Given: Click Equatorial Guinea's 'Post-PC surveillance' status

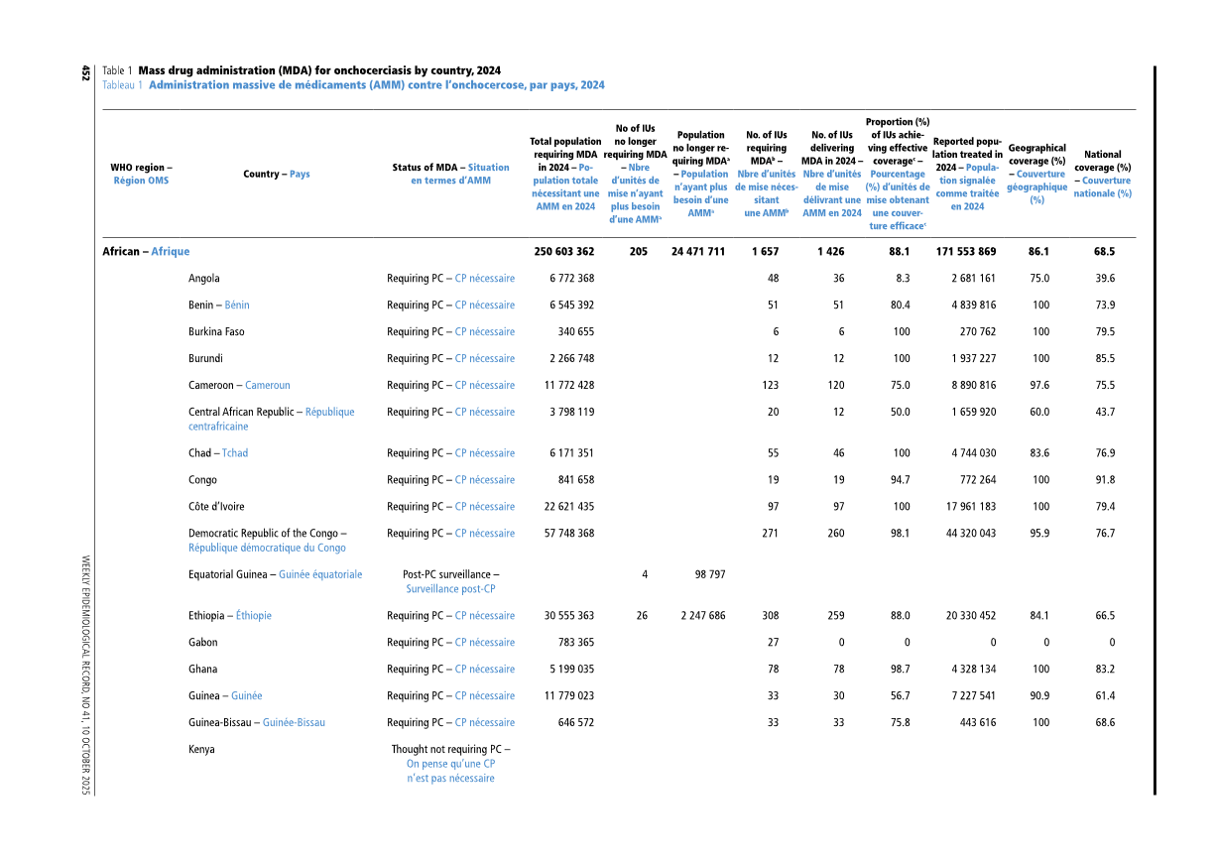Looking at the screenshot, I should pos(450,581).
